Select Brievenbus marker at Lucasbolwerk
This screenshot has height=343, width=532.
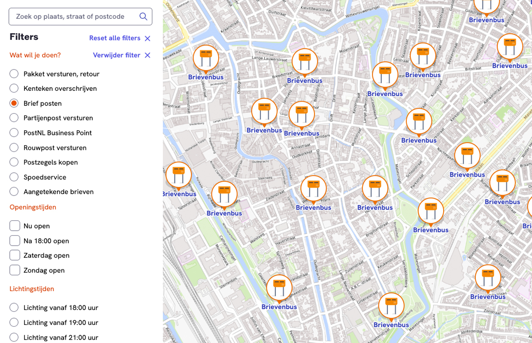coord(385,75)
